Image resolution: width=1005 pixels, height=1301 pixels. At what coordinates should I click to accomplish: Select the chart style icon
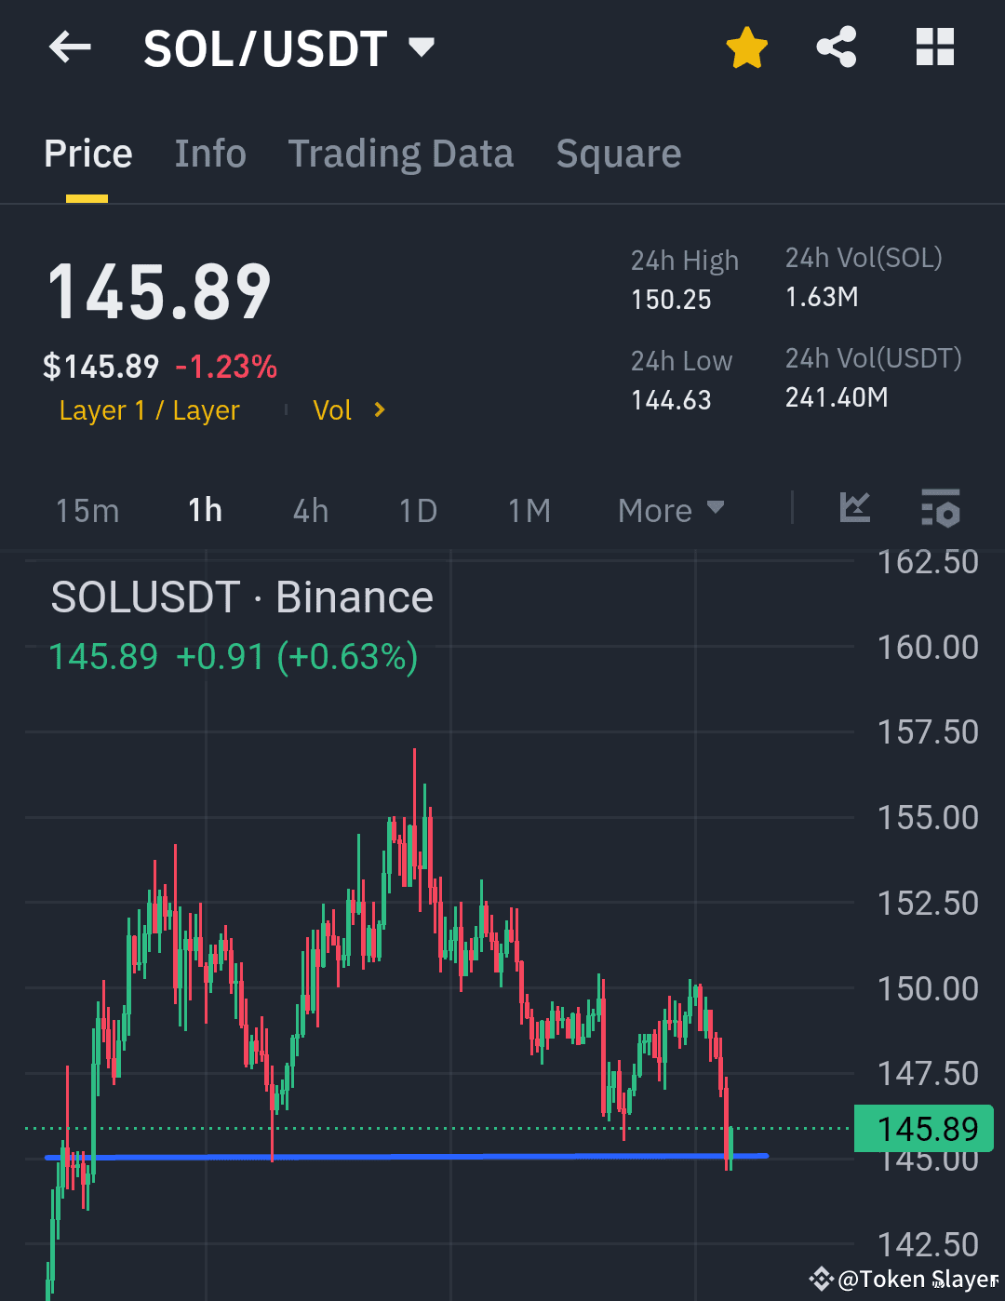[855, 509]
